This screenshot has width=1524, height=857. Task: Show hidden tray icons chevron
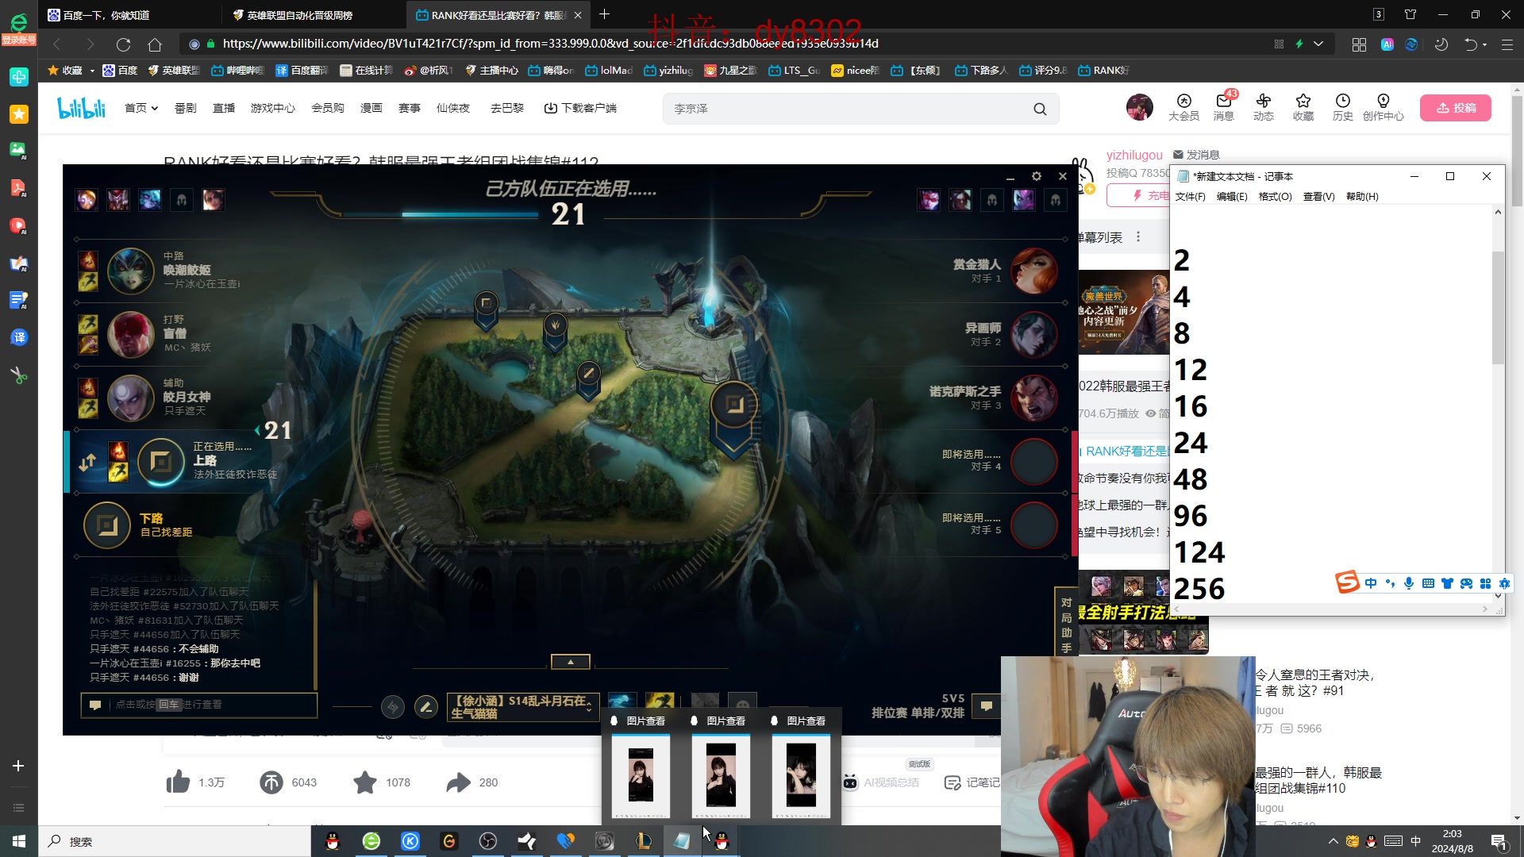coord(1333,841)
